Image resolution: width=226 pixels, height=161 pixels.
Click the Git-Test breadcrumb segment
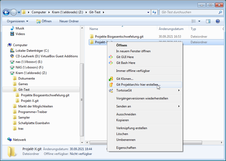pos(95,12)
